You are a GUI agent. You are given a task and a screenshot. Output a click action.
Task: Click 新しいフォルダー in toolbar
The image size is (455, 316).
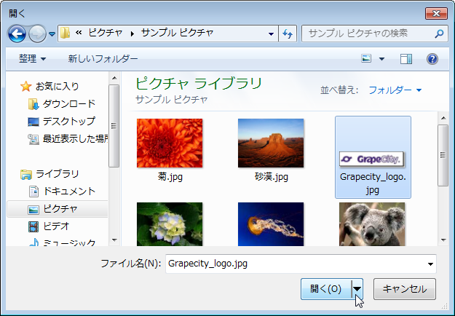[103, 58]
